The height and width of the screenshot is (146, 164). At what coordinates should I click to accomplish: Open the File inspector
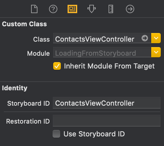[34, 9]
